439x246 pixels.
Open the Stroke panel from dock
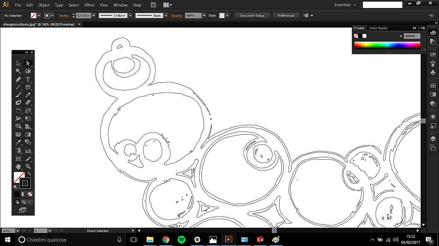433,86
